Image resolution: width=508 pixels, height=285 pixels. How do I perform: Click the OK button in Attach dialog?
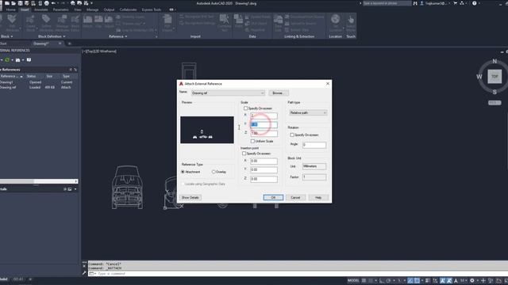pyautogui.click(x=273, y=197)
